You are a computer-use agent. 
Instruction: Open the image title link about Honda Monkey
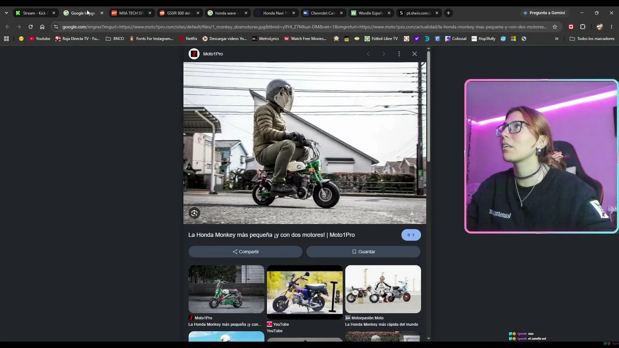click(x=271, y=235)
